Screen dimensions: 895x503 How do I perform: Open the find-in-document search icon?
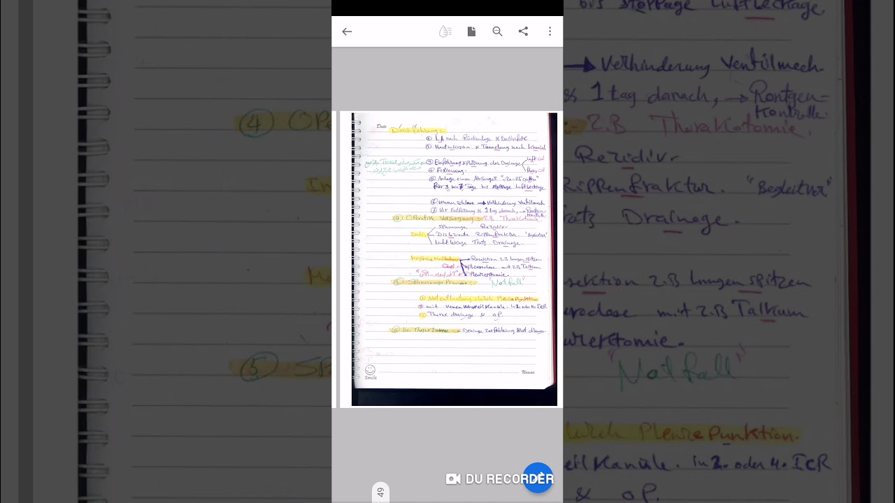[497, 31]
